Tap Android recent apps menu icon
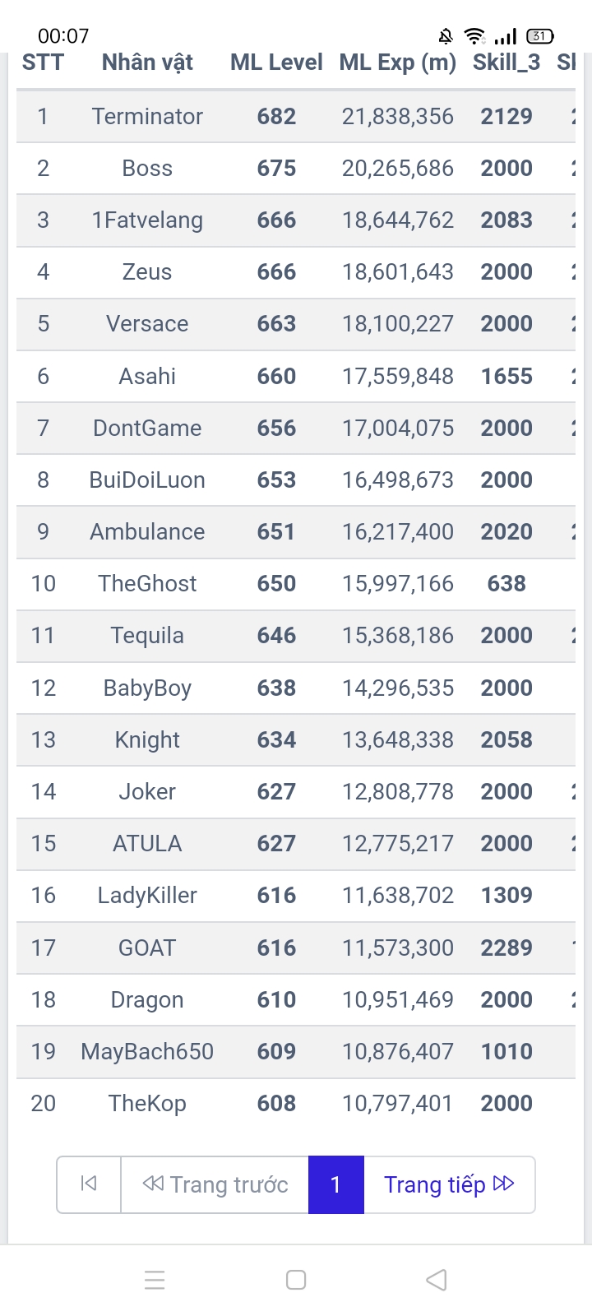Image resolution: width=592 pixels, height=1316 pixels. coord(155,1280)
